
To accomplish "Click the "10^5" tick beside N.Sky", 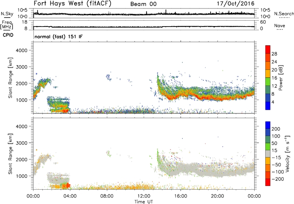I will point(22,10).
